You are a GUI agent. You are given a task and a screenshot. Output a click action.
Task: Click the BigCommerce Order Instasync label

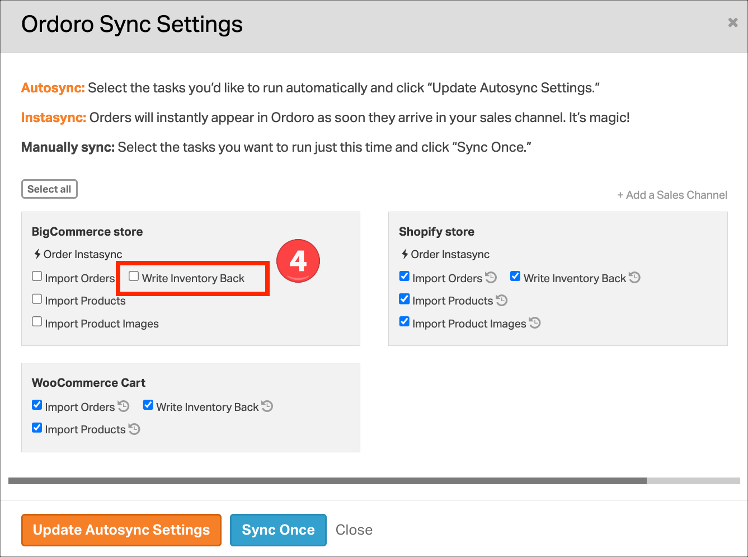coord(83,254)
